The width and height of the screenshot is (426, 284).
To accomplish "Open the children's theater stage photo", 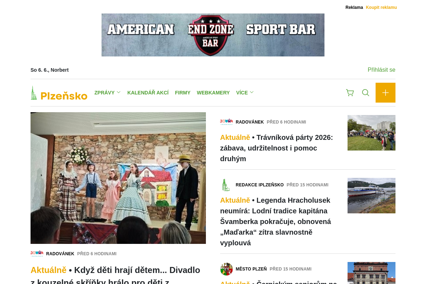I will point(118,178).
